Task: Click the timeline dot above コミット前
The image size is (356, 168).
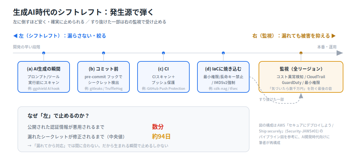Action: [x=104, y=53]
